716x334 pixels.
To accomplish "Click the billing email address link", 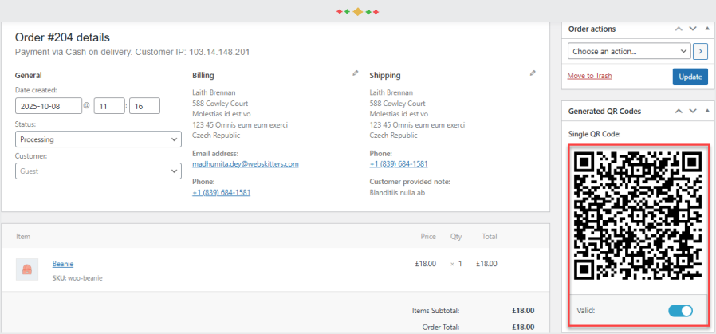I will (x=245, y=164).
